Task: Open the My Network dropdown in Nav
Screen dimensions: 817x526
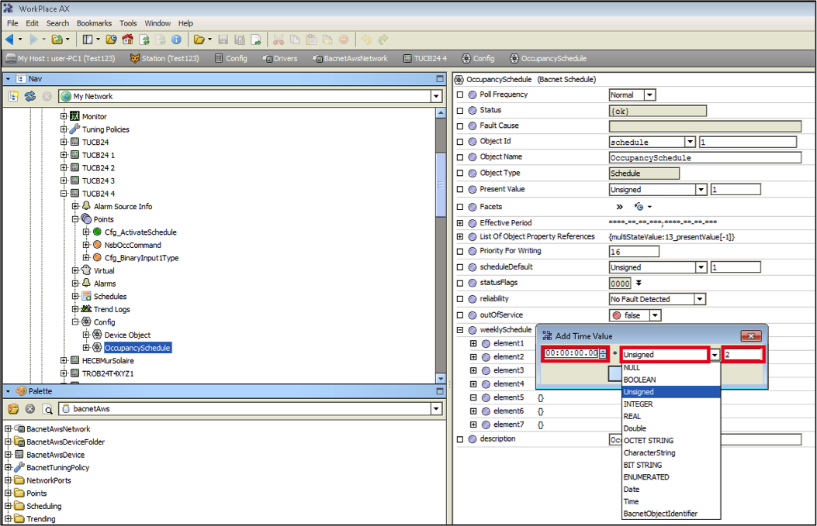Action: click(435, 96)
